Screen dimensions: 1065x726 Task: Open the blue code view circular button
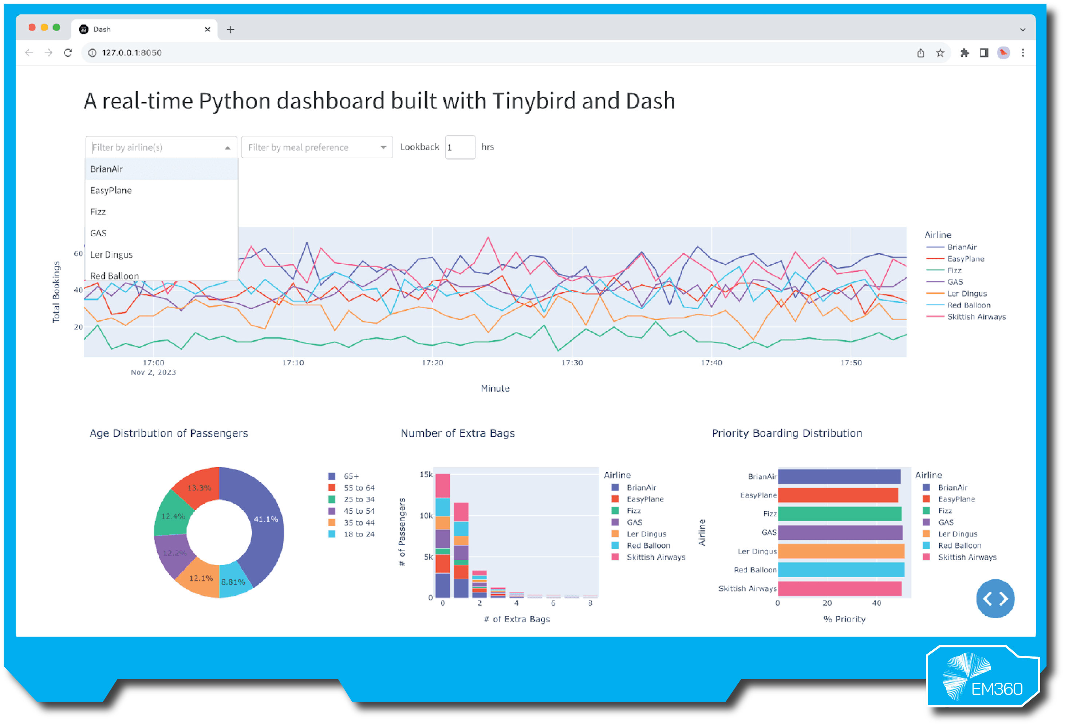click(x=995, y=599)
